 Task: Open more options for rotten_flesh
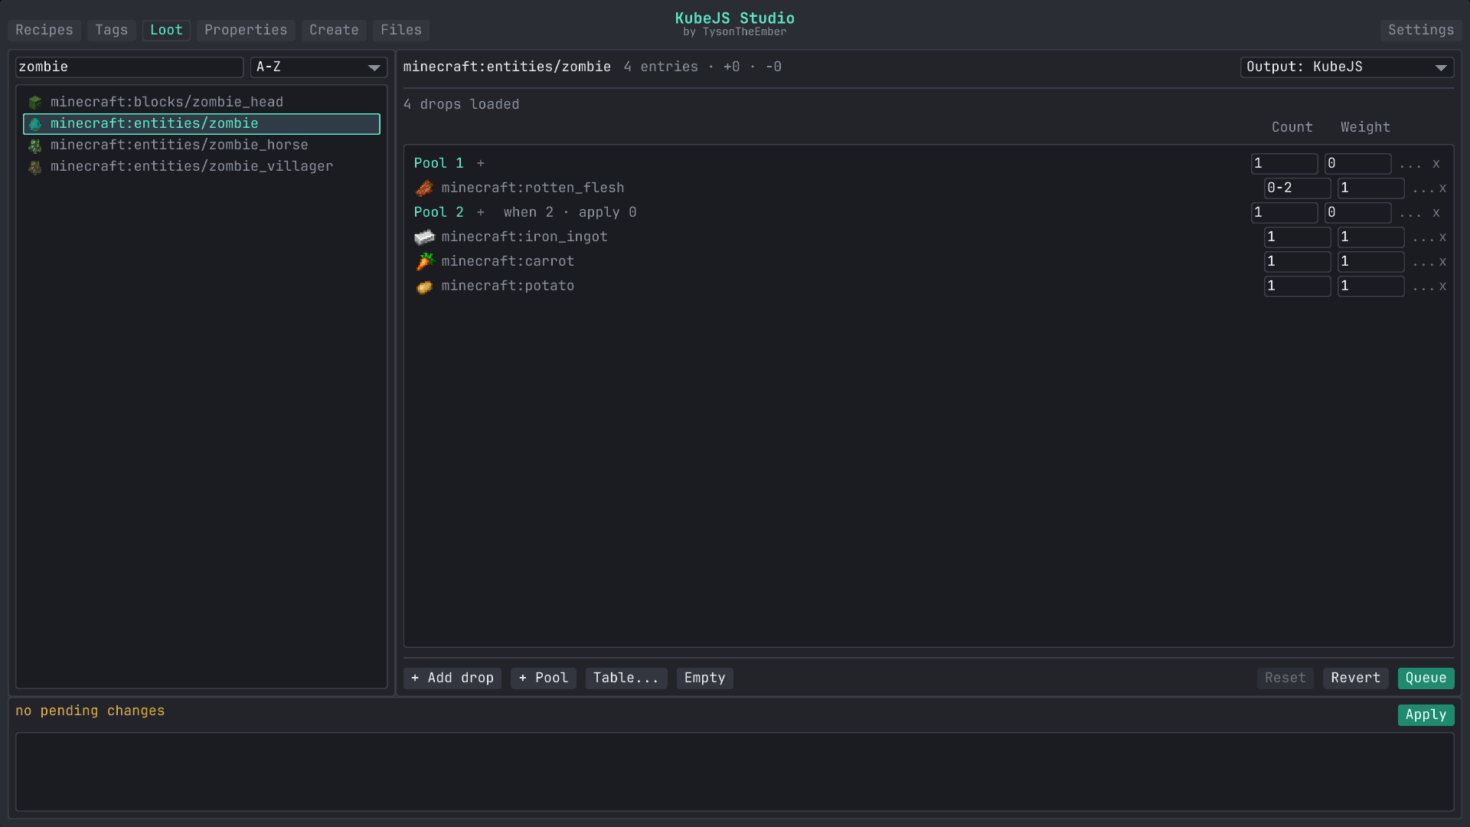pos(1423,189)
